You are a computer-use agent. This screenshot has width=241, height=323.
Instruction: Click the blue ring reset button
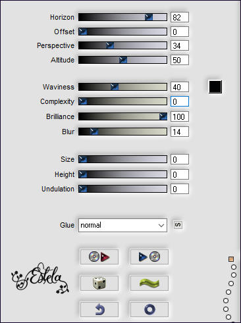click(x=149, y=309)
